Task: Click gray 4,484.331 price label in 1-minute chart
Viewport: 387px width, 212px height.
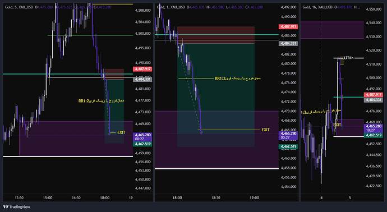Action: (x=288, y=43)
